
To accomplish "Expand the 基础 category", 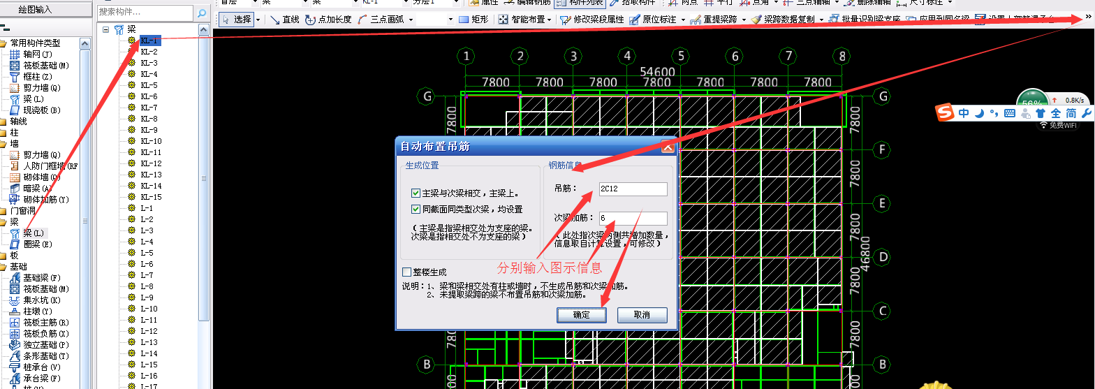I will (x=14, y=267).
